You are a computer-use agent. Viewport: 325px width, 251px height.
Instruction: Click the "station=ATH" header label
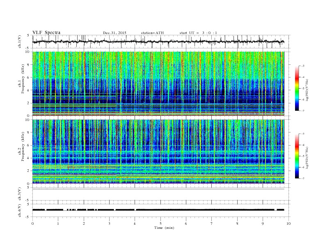(x=152, y=33)
